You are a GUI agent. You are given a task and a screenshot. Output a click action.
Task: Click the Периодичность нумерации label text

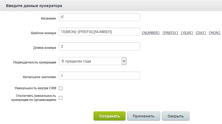click(35, 62)
